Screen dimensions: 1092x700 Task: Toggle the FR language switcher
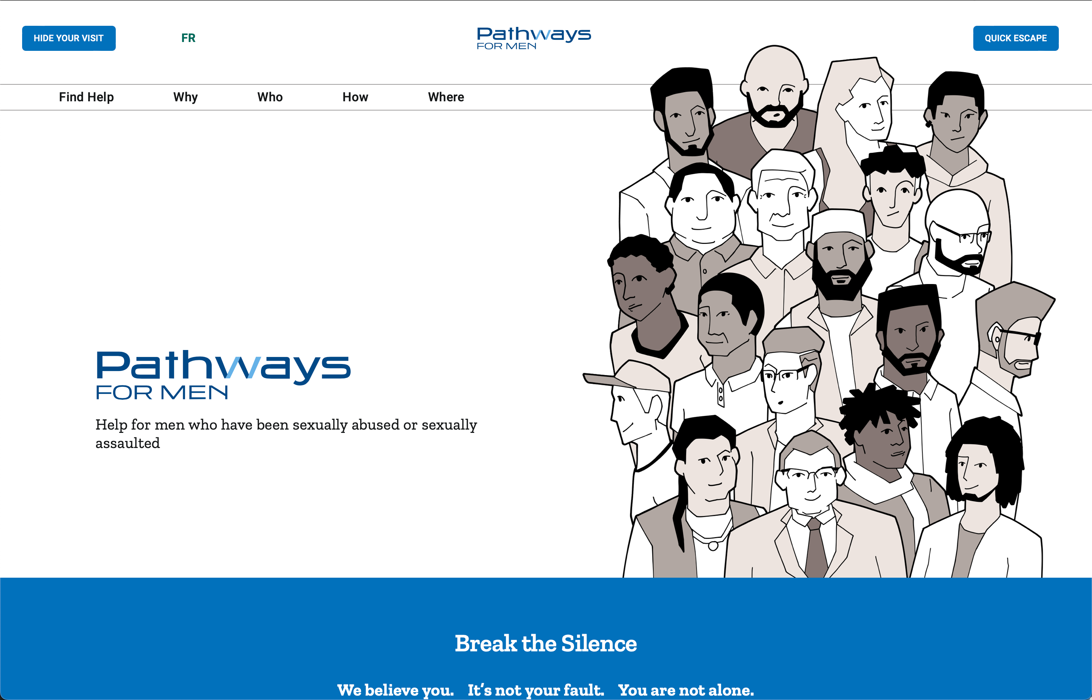189,37
